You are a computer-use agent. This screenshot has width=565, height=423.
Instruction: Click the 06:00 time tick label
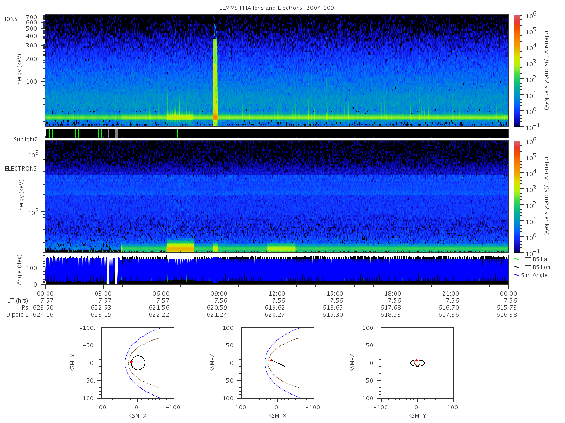click(161, 293)
